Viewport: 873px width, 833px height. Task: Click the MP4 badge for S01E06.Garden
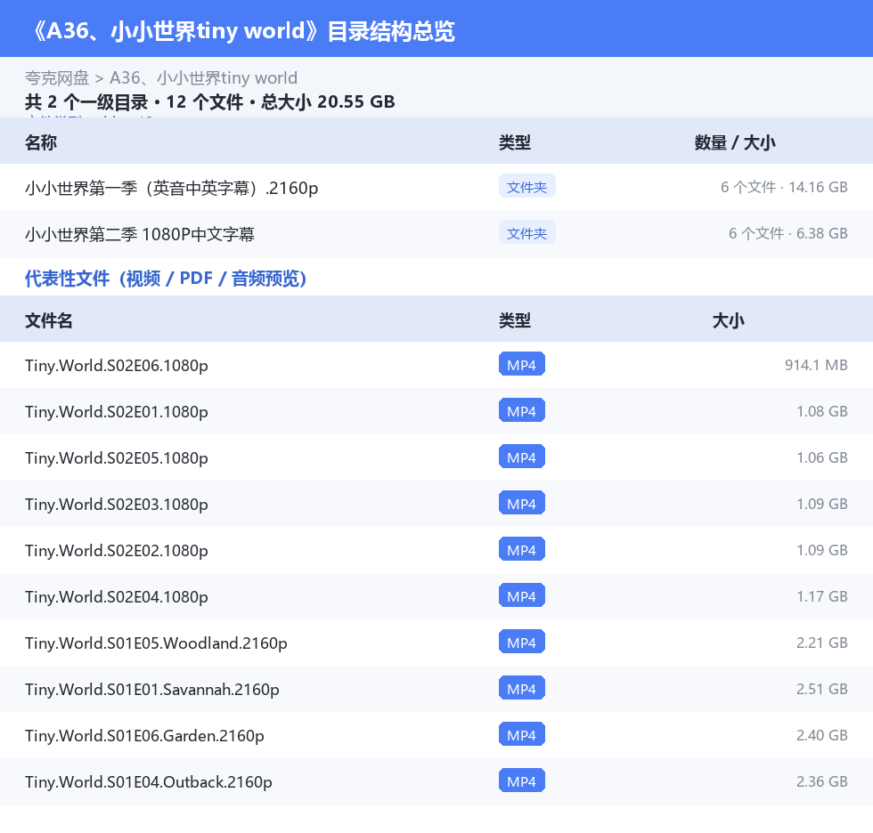click(x=522, y=734)
